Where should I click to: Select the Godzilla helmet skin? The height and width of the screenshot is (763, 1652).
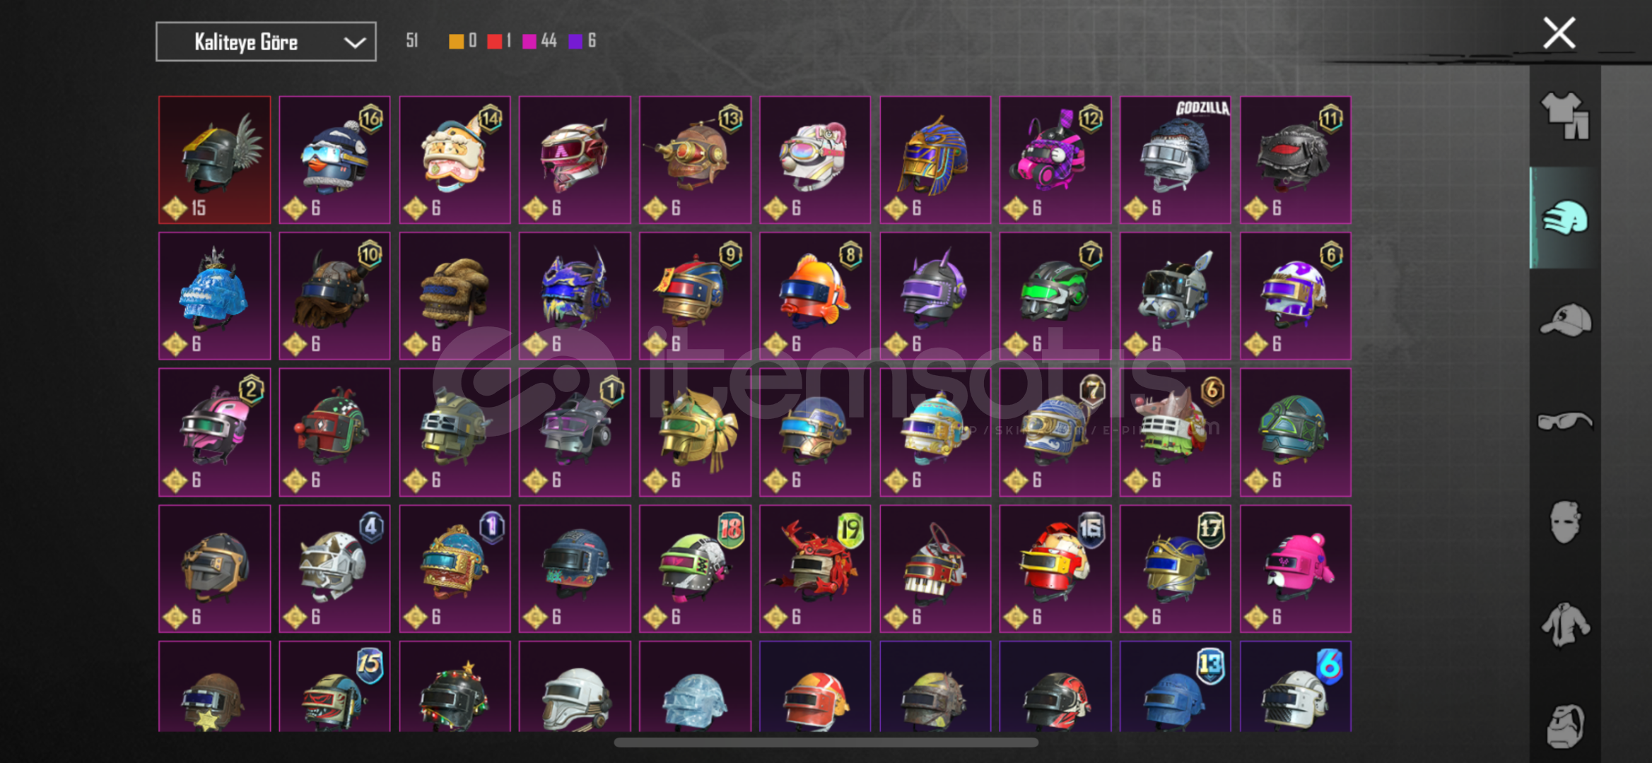1176,160
